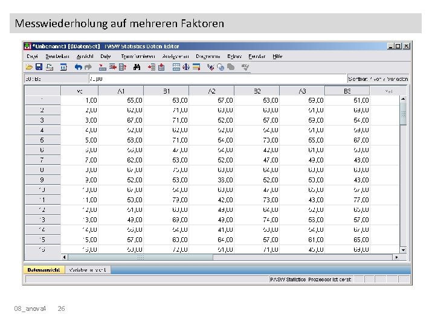Viewport: 435px width, 326px height.
Task: Click the A3 cell in row 15
Action: pos(302,240)
